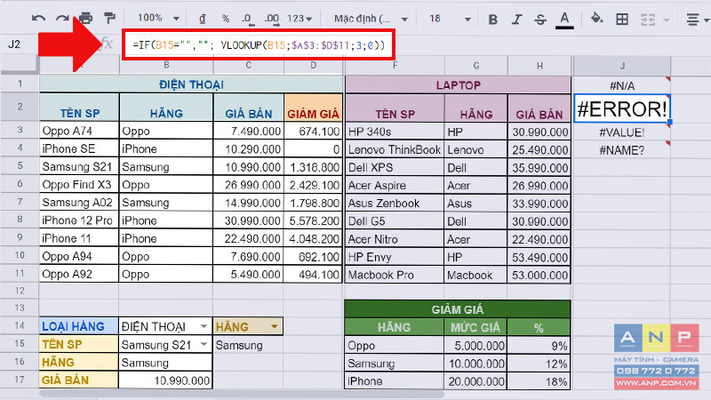711x400 pixels.
Task: Open the merge cells dropdown arrow
Action: (x=666, y=20)
